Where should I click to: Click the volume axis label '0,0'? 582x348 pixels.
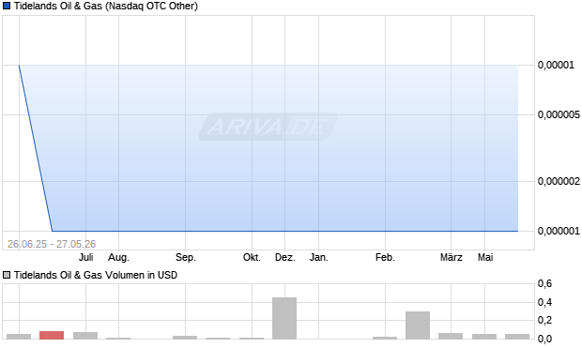(544, 339)
